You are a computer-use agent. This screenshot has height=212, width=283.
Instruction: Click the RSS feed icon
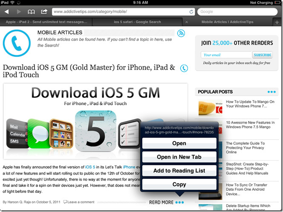pos(181,33)
